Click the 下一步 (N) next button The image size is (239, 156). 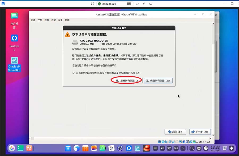(200, 132)
